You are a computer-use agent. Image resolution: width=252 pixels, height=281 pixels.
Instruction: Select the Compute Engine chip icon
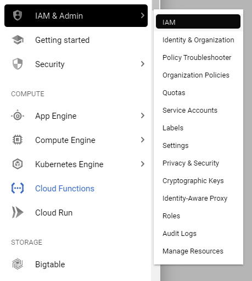click(x=18, y=140)
